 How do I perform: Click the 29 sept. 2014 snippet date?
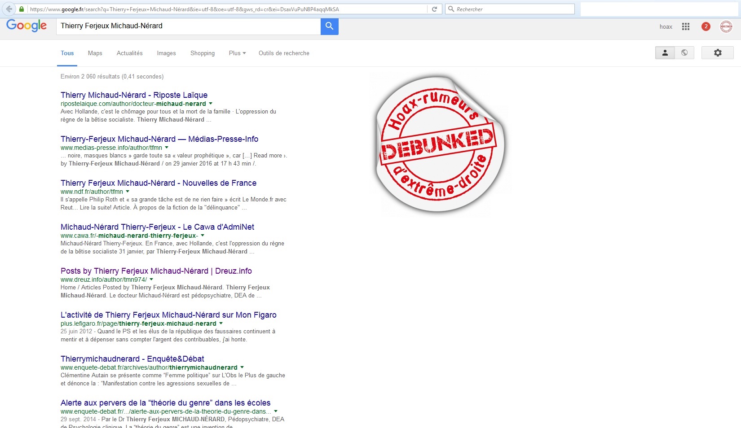click(78, 419)
